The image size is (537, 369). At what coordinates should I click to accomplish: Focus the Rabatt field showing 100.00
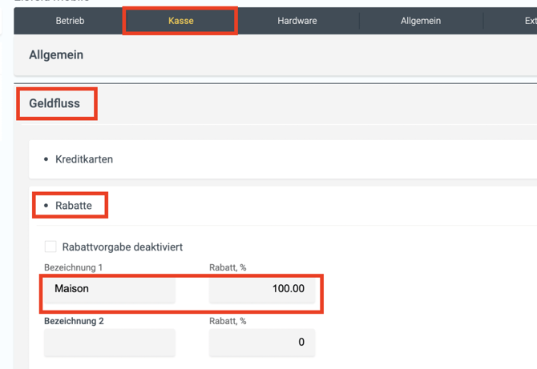262,289
